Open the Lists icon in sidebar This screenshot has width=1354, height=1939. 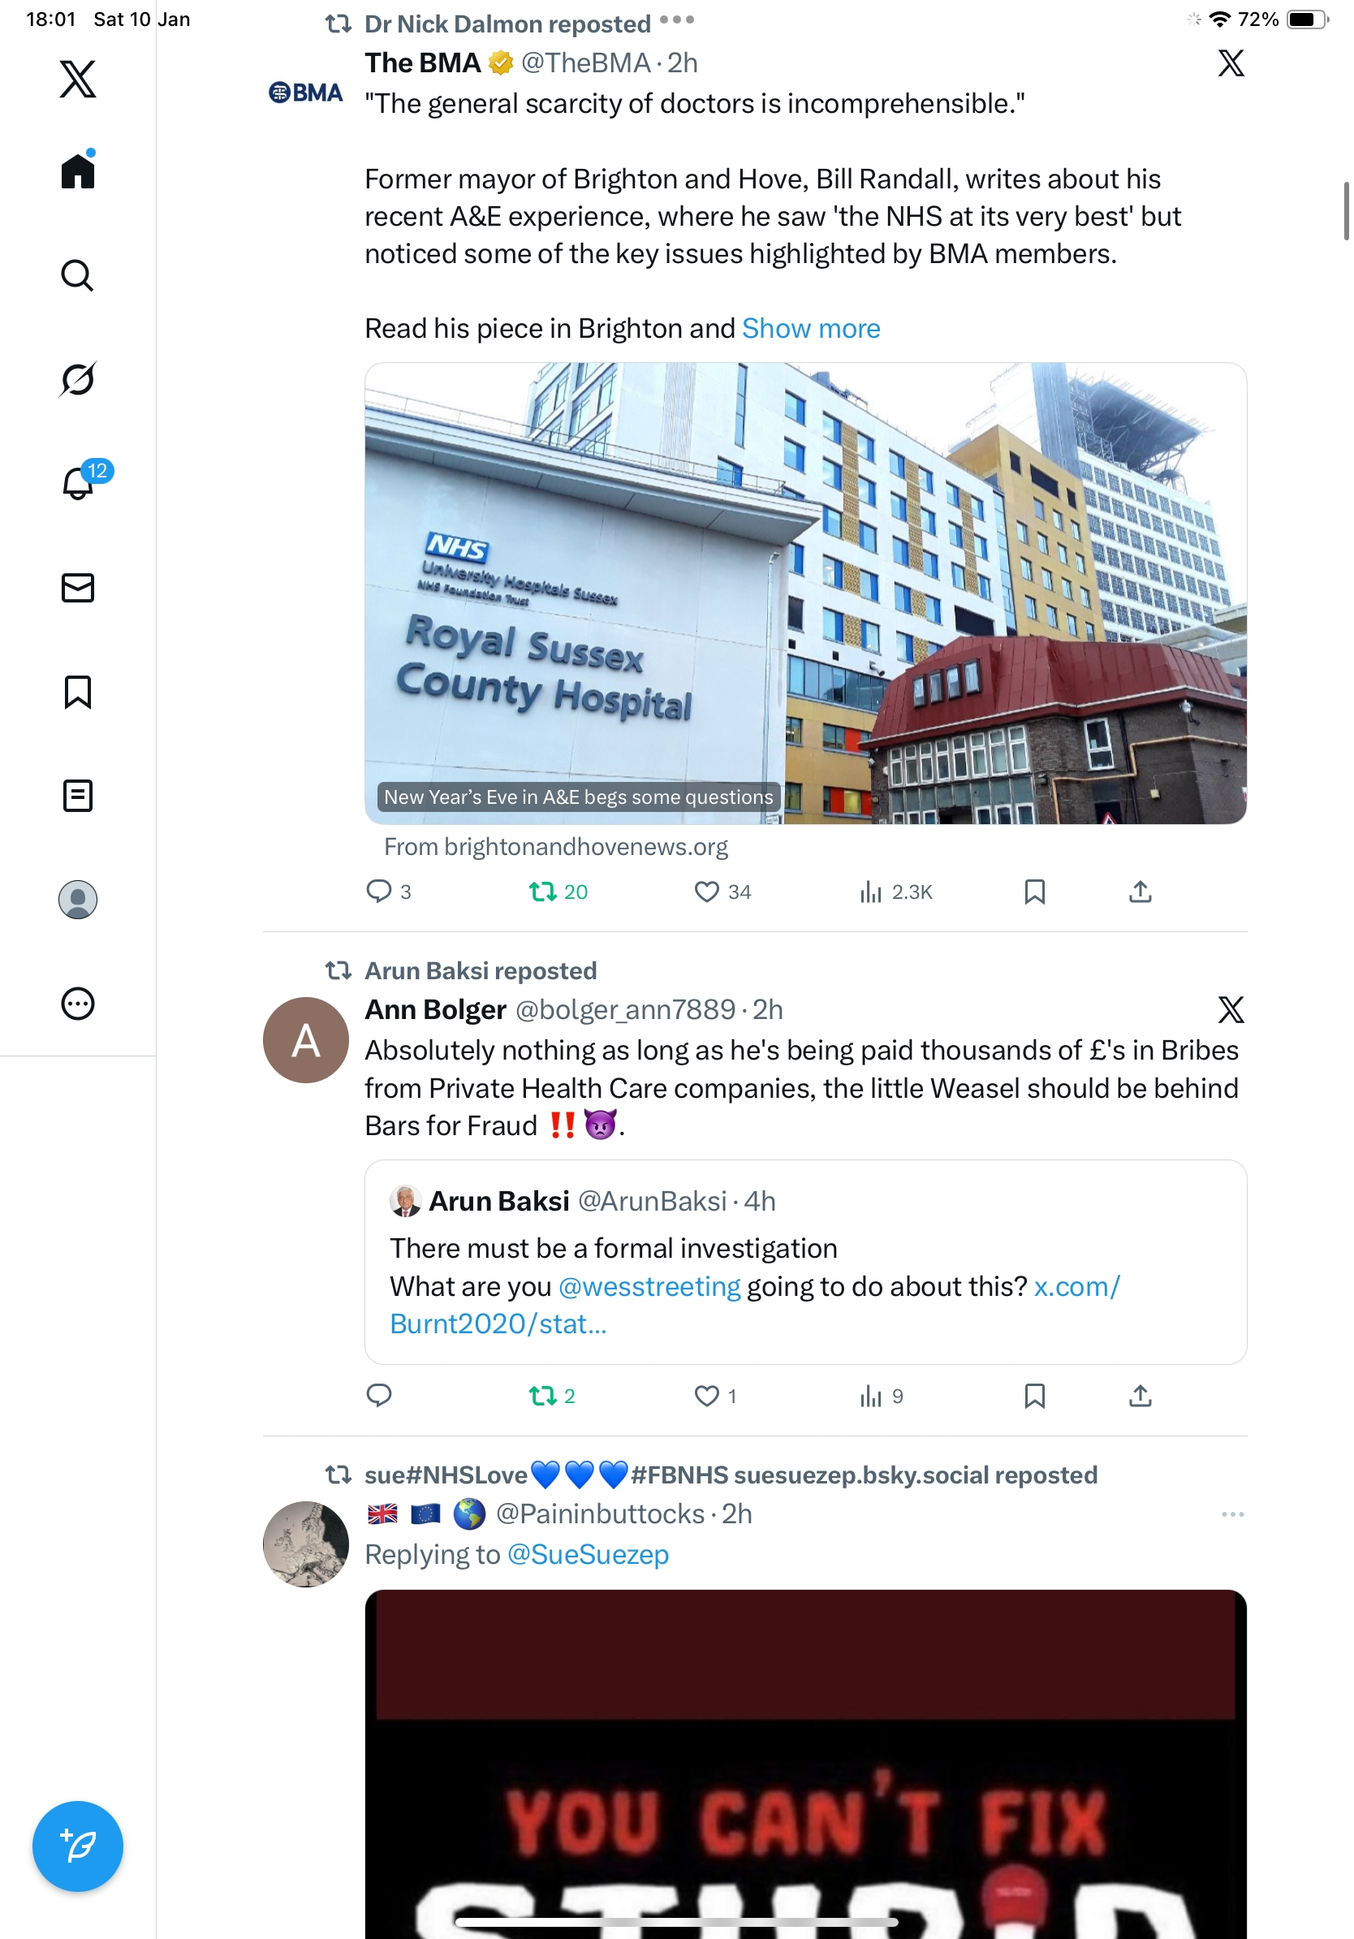pyautogui.click(x=78, y=796)
